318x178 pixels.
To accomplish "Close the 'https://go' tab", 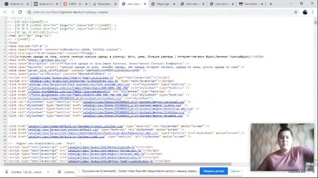I will pos(174,4).
